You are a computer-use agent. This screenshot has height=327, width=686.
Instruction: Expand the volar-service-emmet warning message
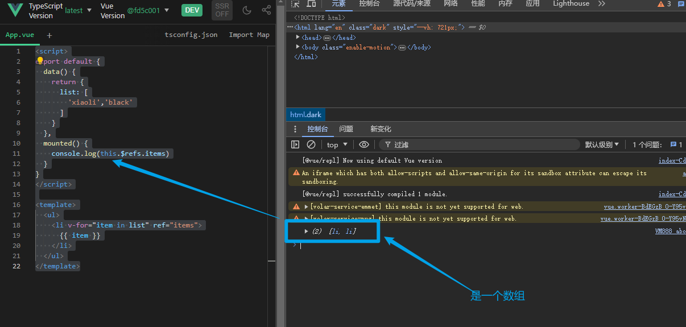pyautogui.click(x=307, y=206)
